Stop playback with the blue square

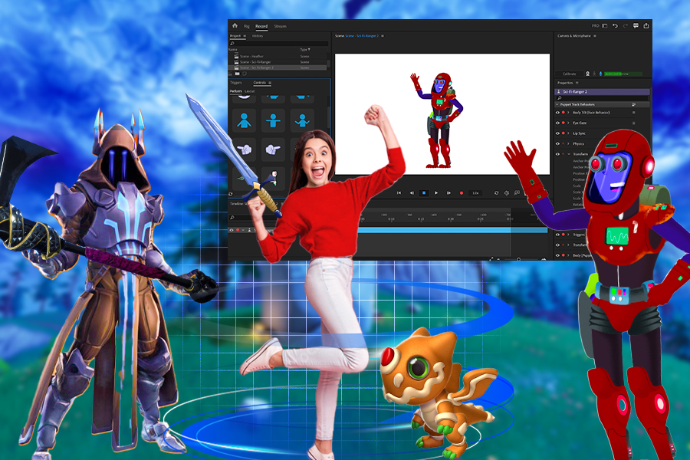click(424, 192)
